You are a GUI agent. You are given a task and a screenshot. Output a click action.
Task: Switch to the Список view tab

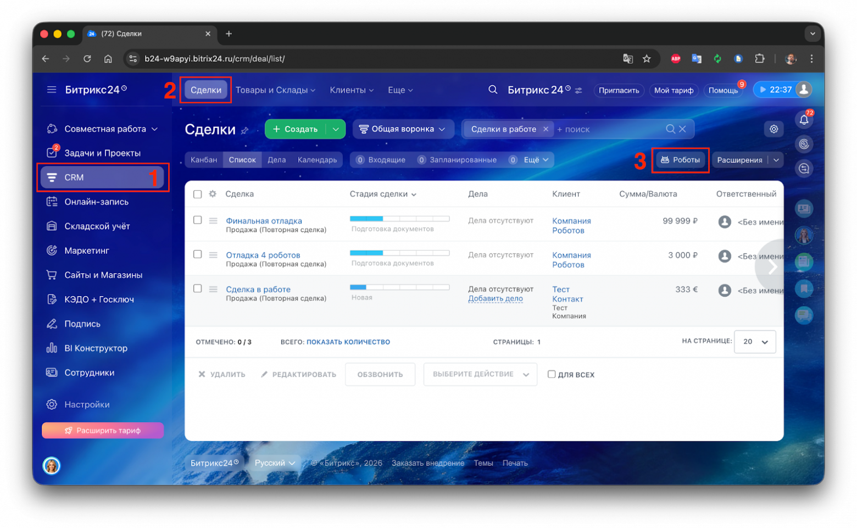(242, 160)
